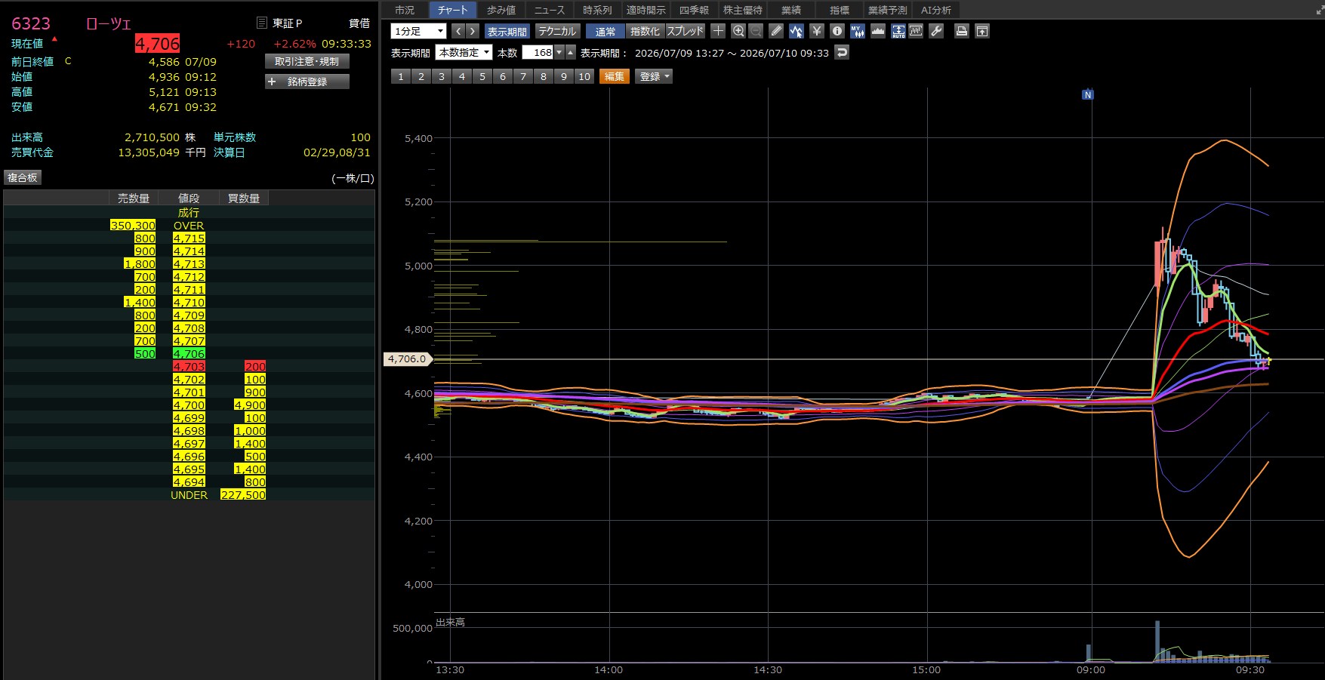Open the 市況 market conditions tab
The height and width of the screenshot is (680, 1325).
[x=405, y=10]
